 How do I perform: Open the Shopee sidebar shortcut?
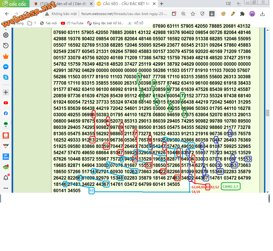(x=6, y=136)
